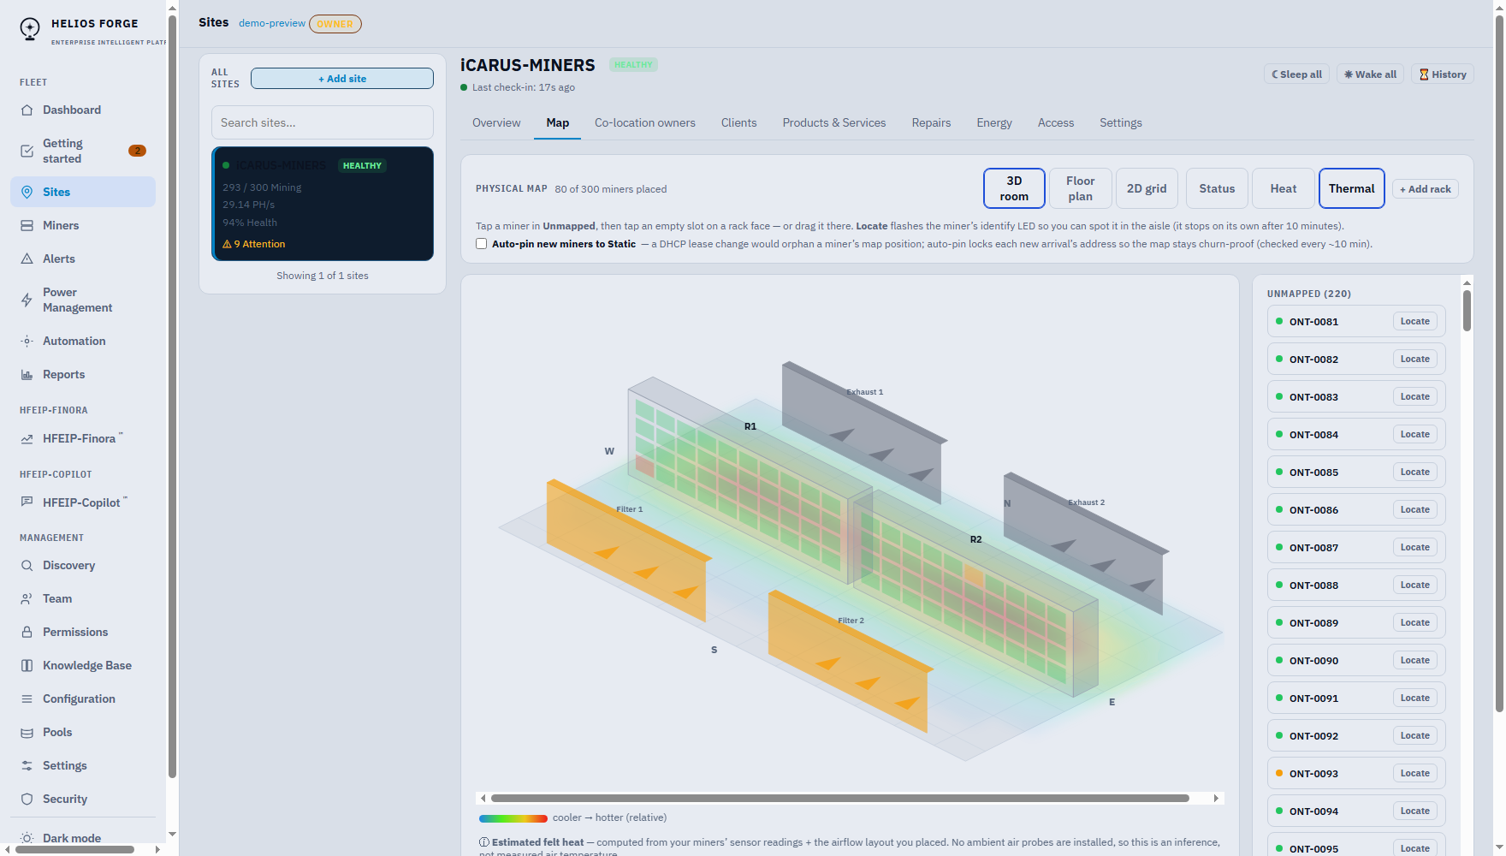Viewport: 1506px width, 856px height.
Task: Switch to the Co-location owners tab
Action: (x=645, y=123)
